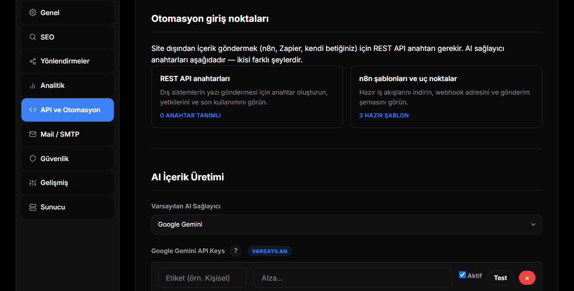Click the Otomasyon giriş noktaları heading
This screenshot has width=574, height=291.
(210, 19)
